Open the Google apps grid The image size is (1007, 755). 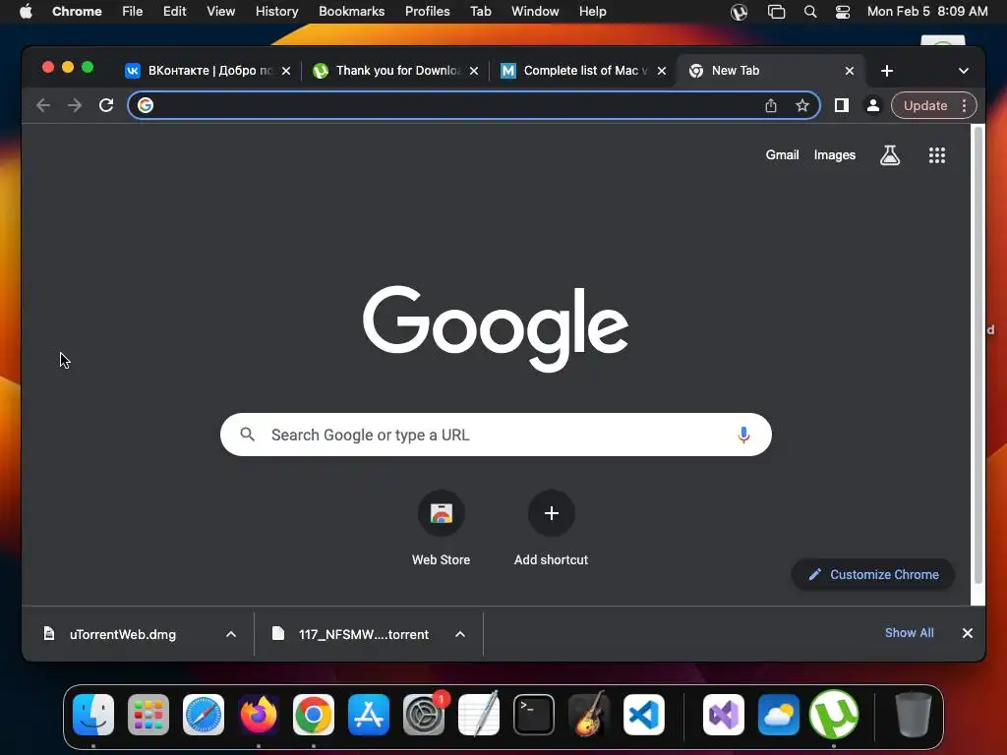point(937,154)
